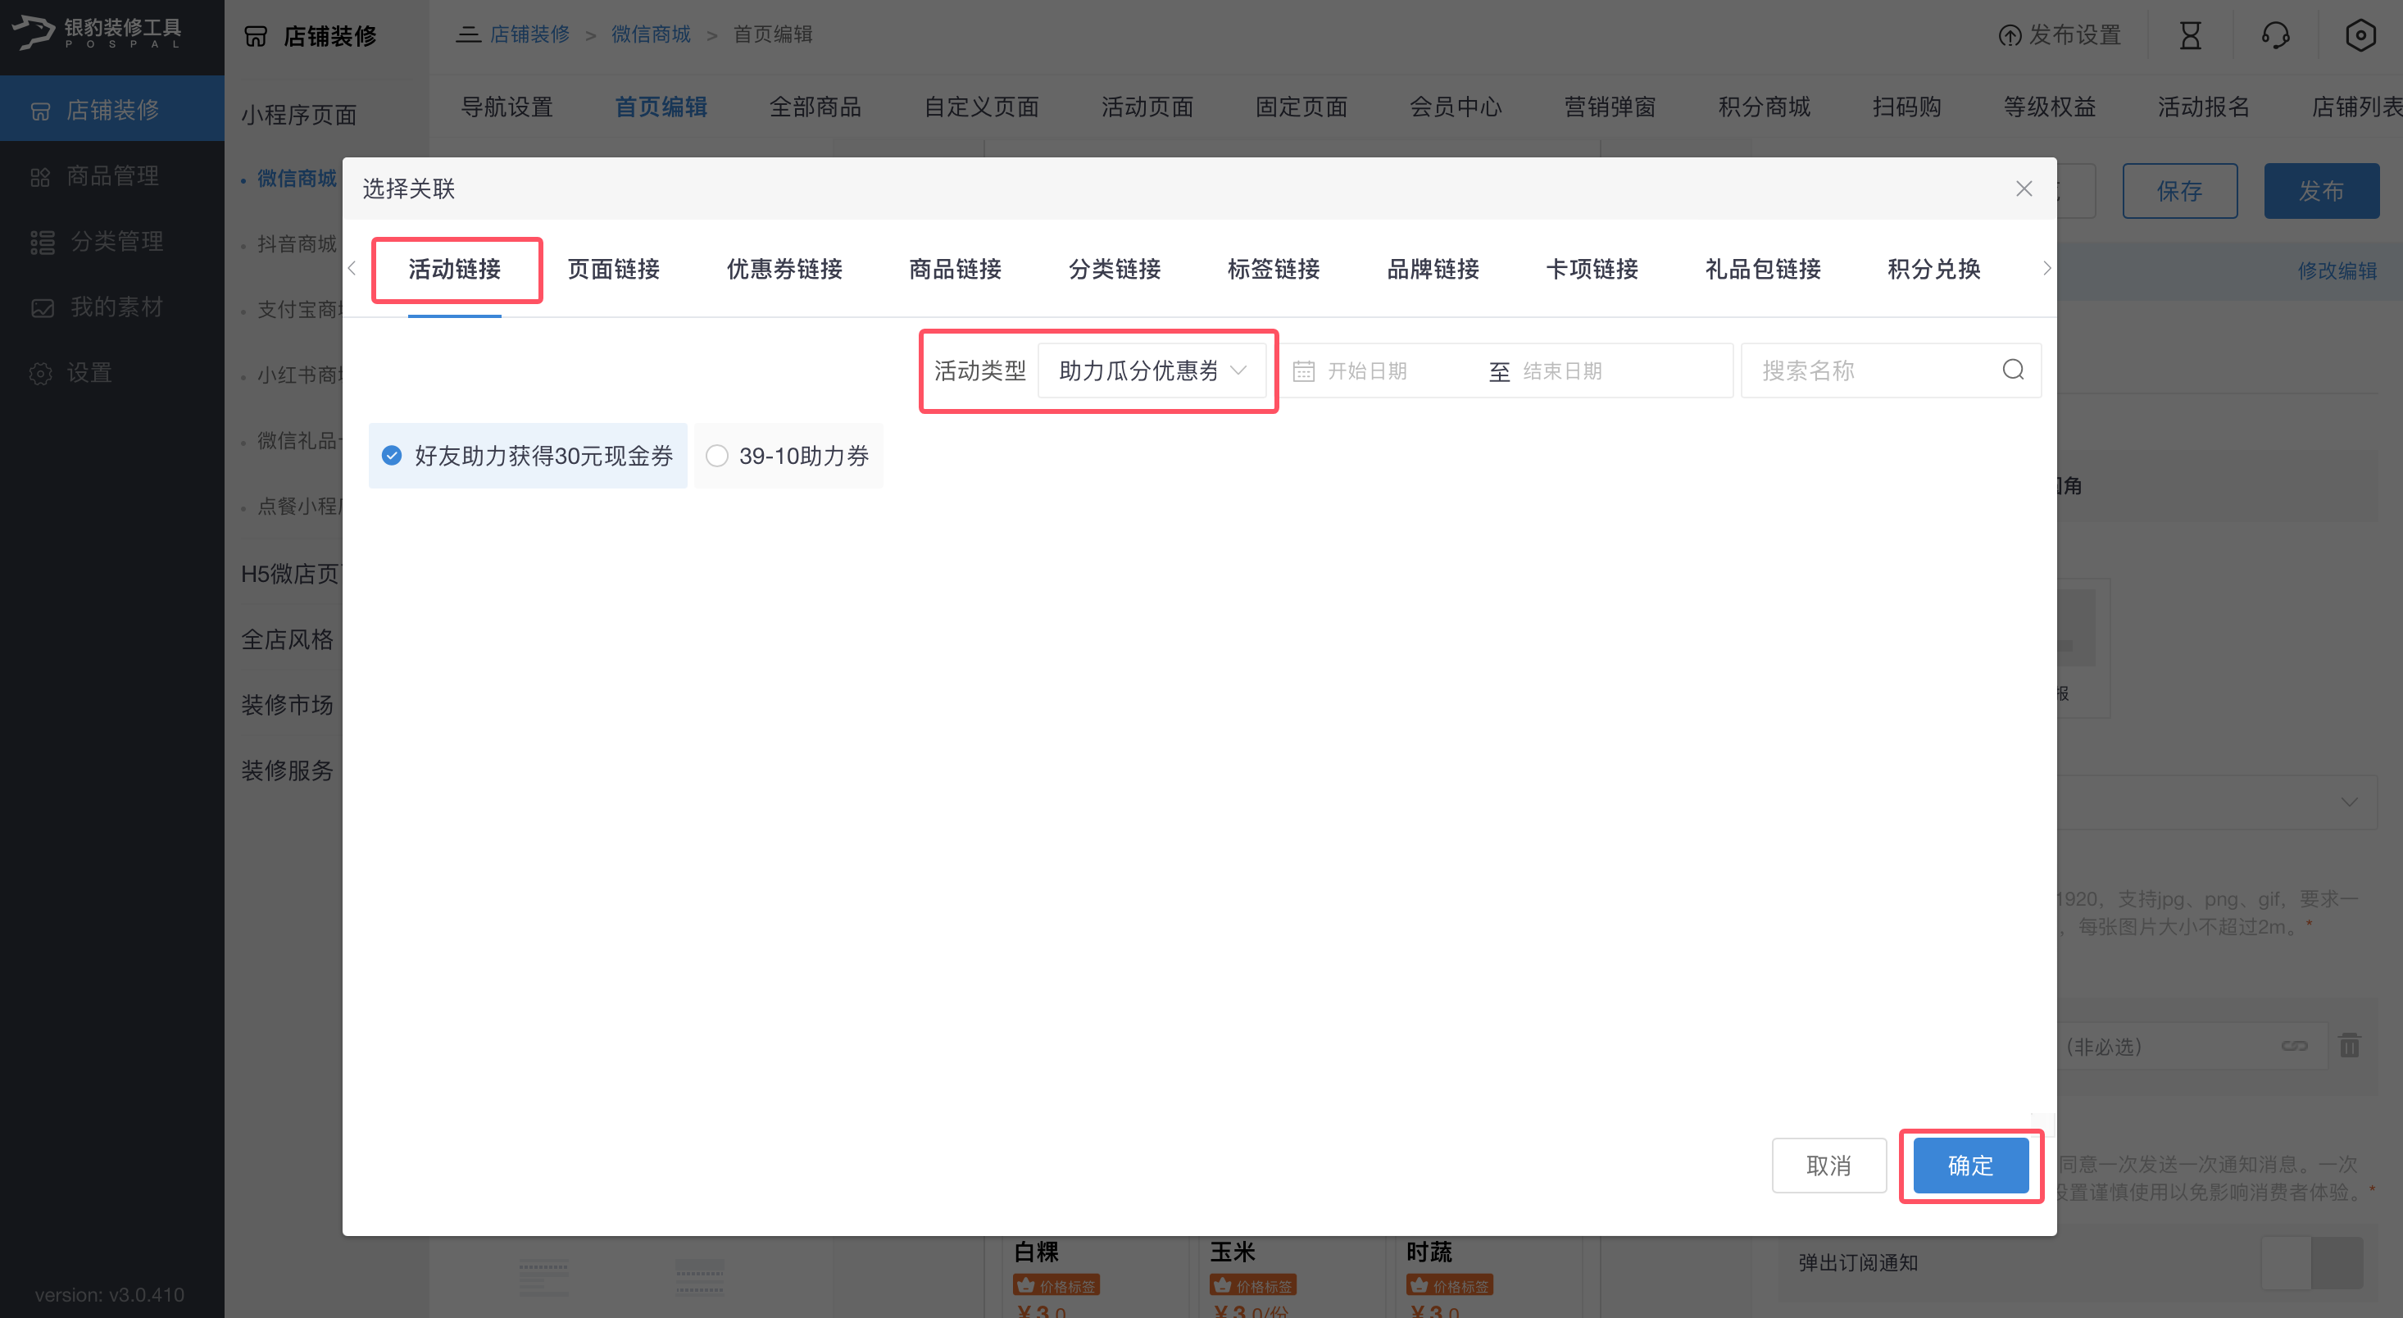Open the 活动类型 dropdown 助力瓜分优惠券
This screenshot has width=2403, height=1318.
point(1152,371)
